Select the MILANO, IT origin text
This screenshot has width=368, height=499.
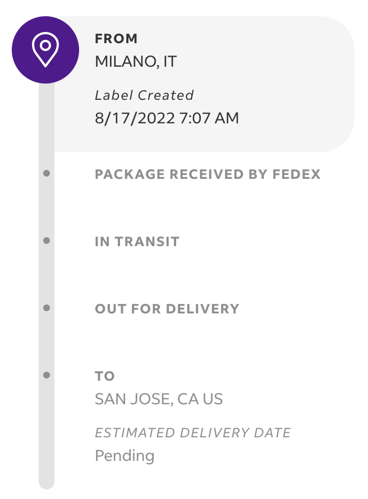pos(136,62)
